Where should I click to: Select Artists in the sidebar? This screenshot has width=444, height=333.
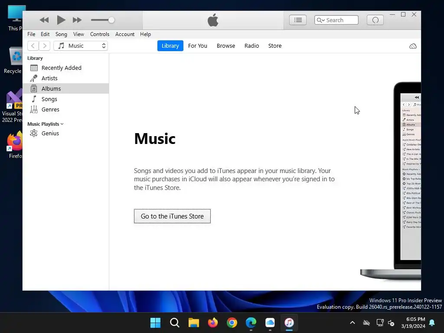coord(66,78)
